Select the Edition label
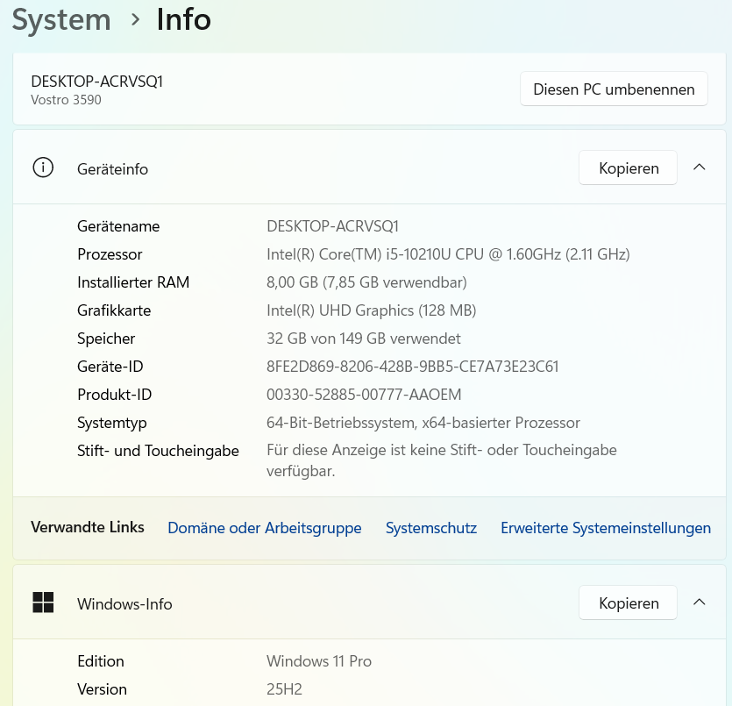 [100, 660]
